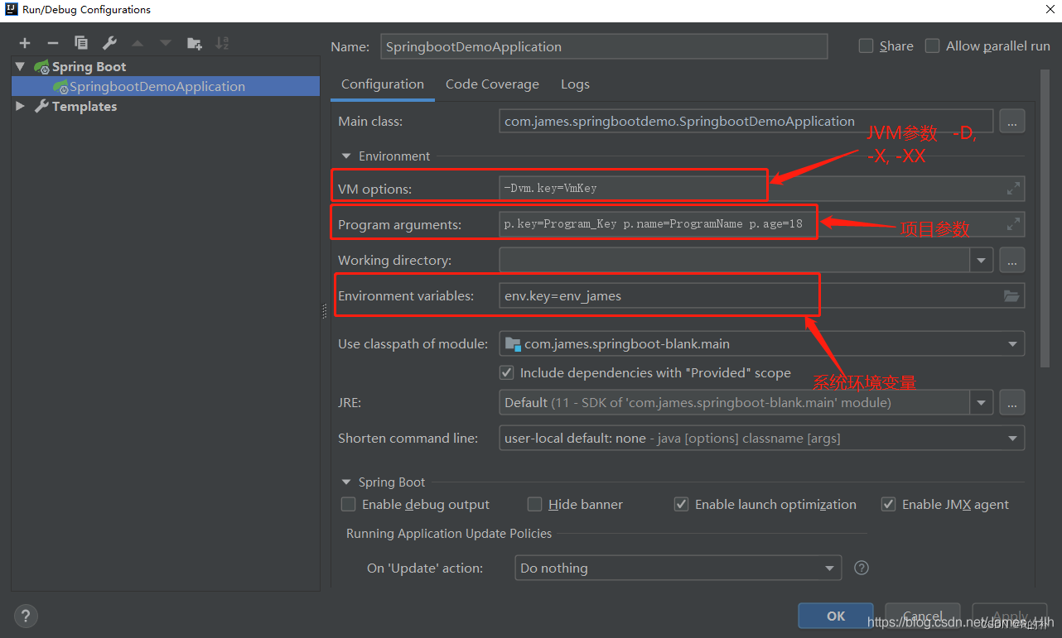This screenshot has height=638, width=1062.
Task: Open environment variables editor folder icon
Action: [x=1011, y=295]
